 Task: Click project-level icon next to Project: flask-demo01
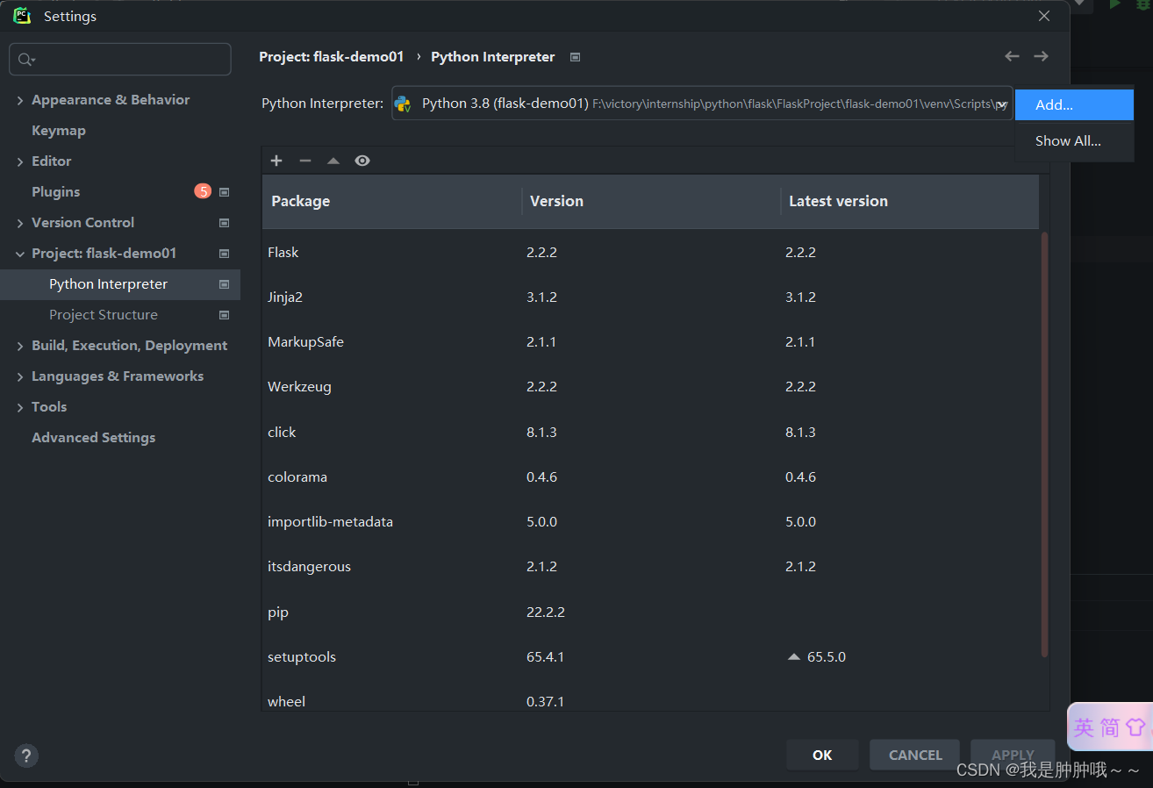coord(224,254)
